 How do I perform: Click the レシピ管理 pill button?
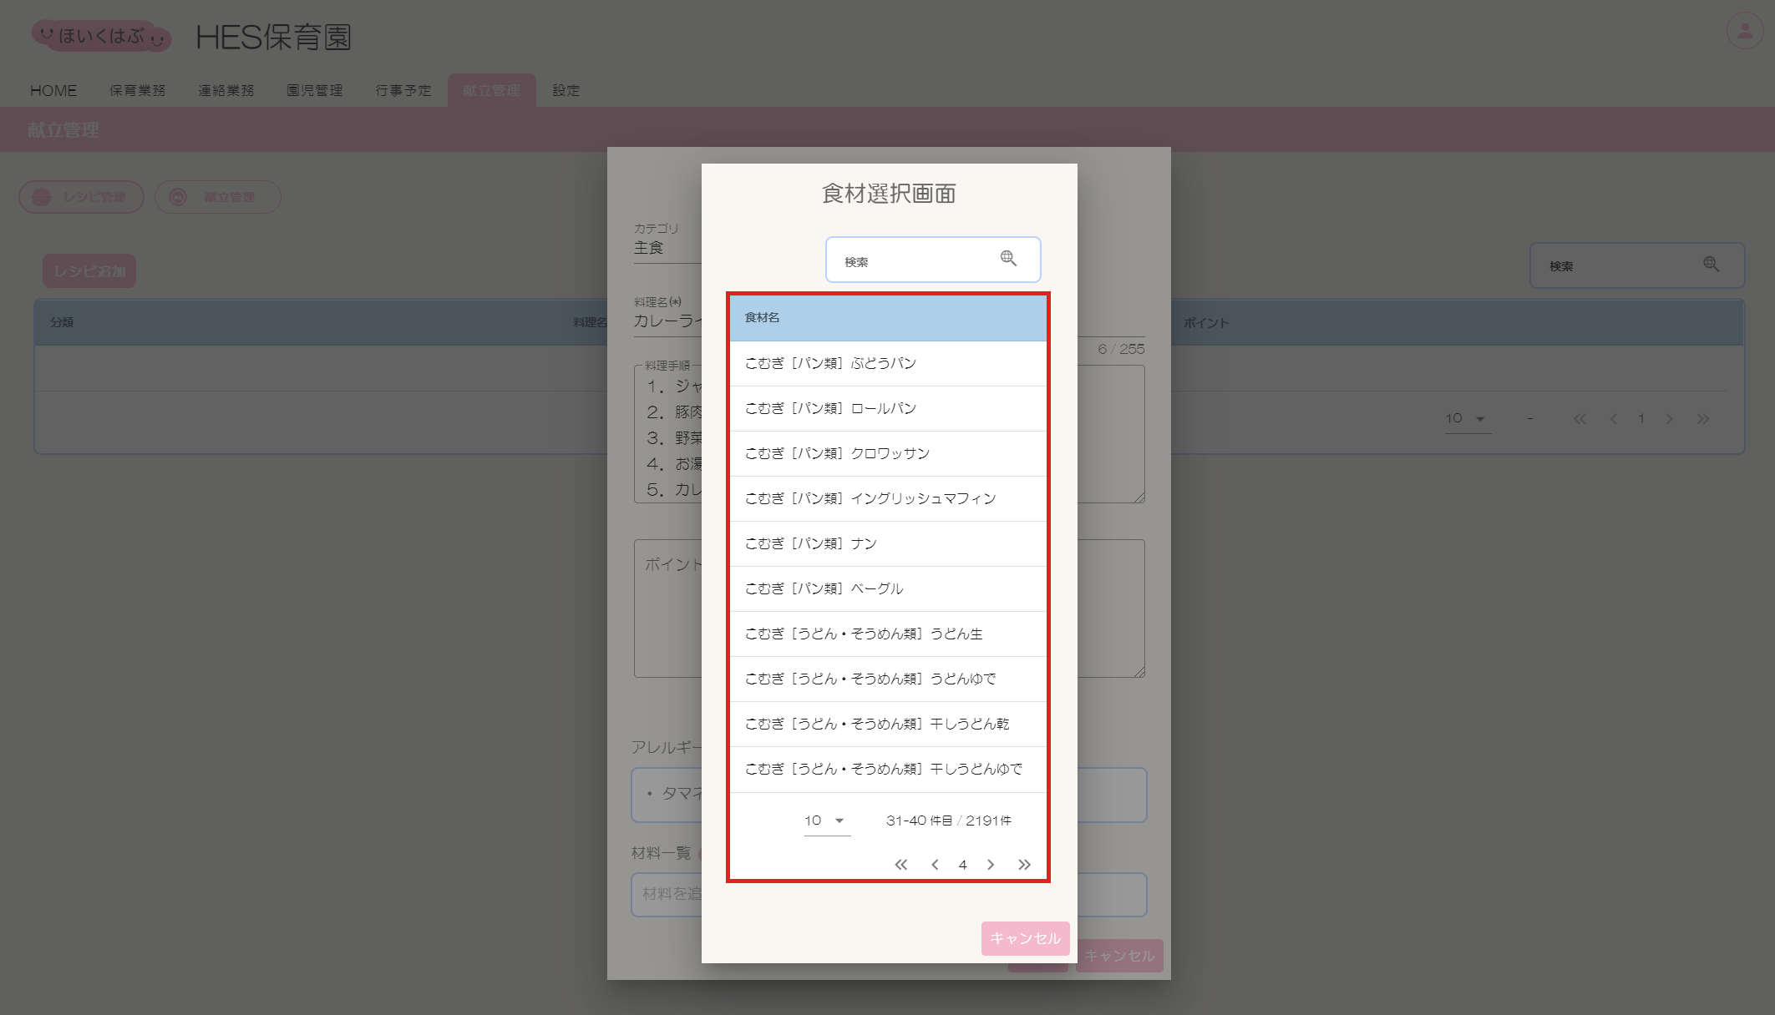point(82,197)
